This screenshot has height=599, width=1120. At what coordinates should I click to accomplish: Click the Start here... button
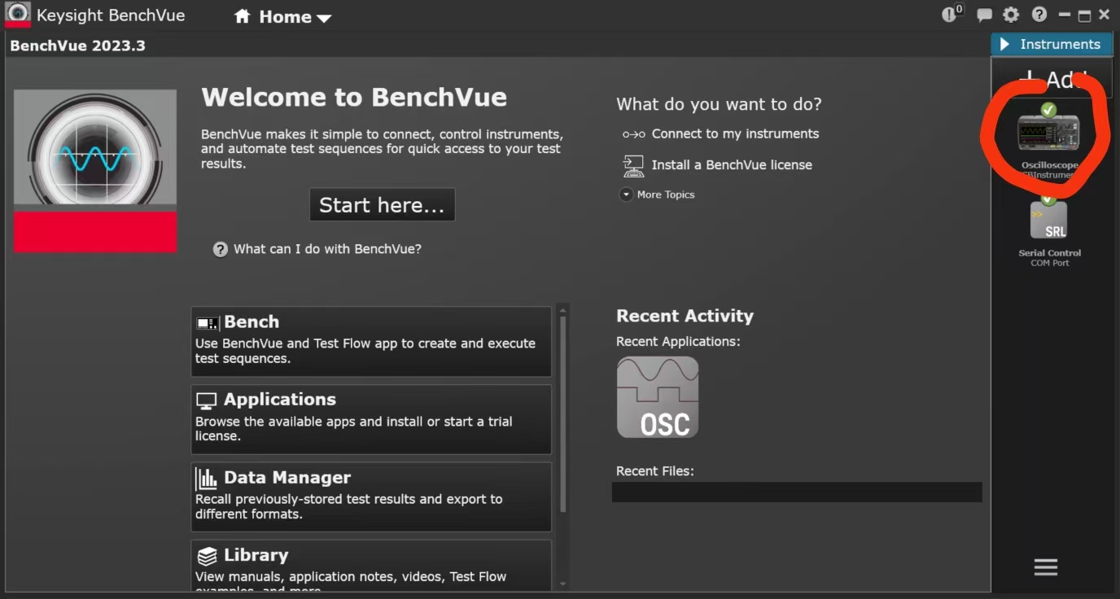(382, 205)
